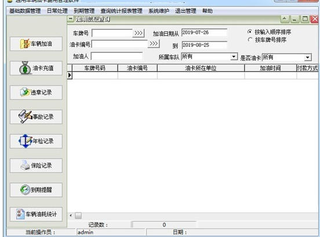Click the >>> lookup button next to 车牌号
Viewport: 320px width, 237px height.
pyautogui.click(x=139, y=33)
